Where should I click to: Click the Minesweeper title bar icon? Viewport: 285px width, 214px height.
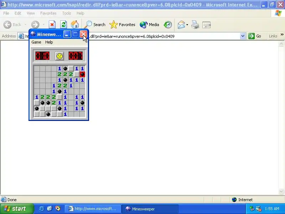pos(33,34)
